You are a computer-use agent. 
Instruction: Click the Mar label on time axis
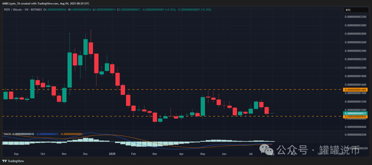pyautogui.click(x=155, y=154)
